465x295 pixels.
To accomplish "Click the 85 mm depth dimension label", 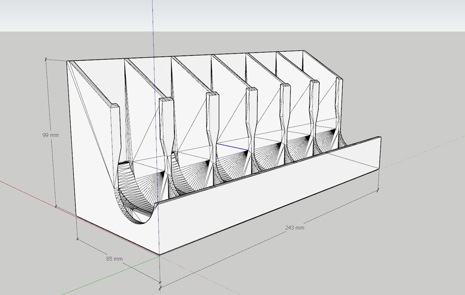I will coord(114,259).
